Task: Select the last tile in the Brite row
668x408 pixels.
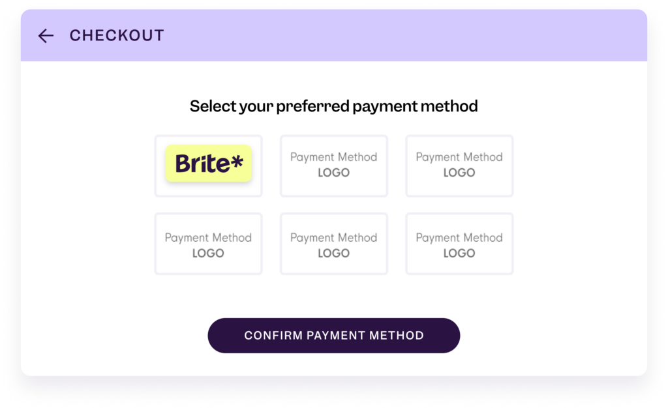Action: 459,166
